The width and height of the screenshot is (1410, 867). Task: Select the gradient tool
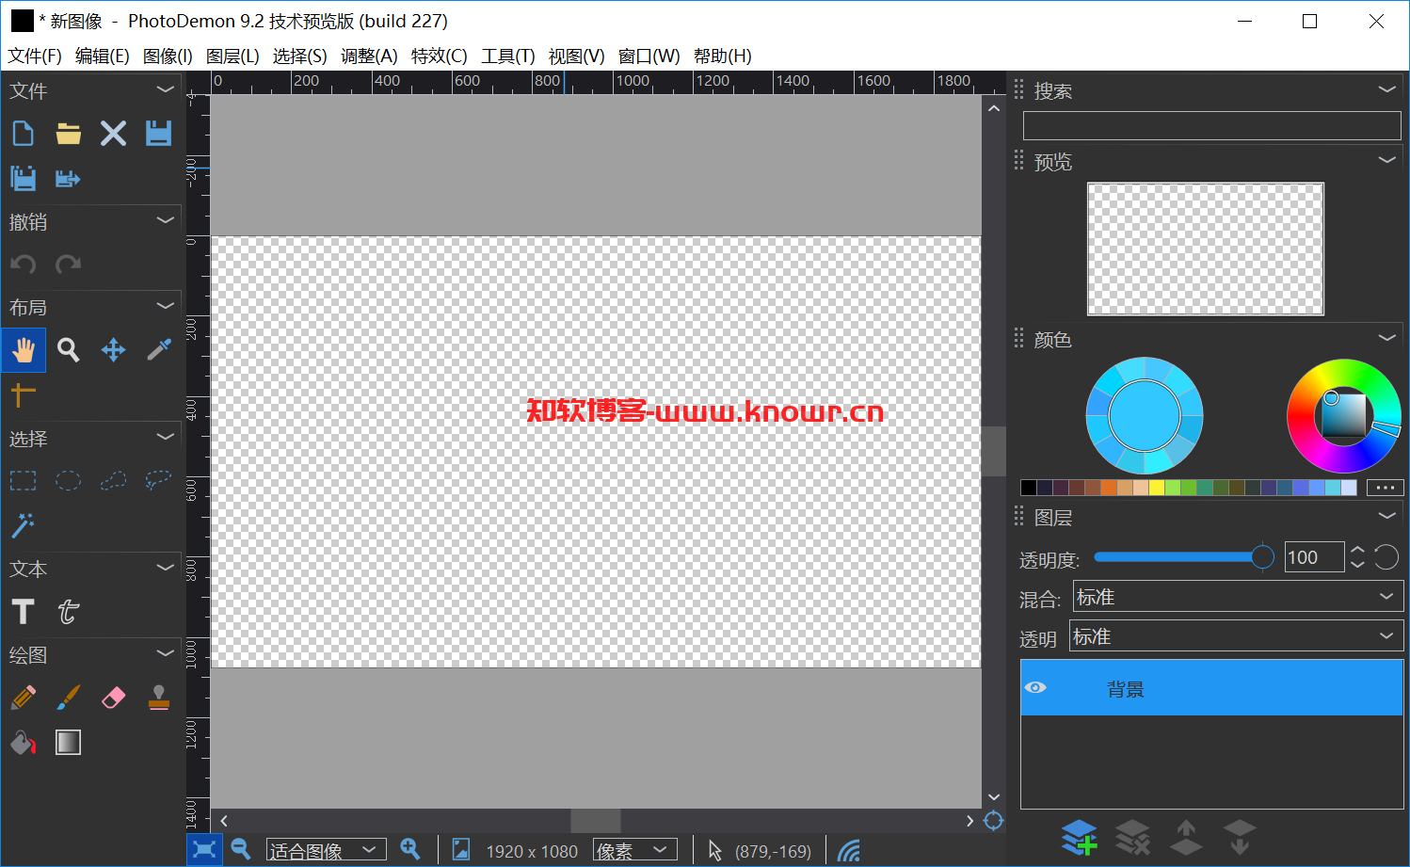tap(68, 743)
